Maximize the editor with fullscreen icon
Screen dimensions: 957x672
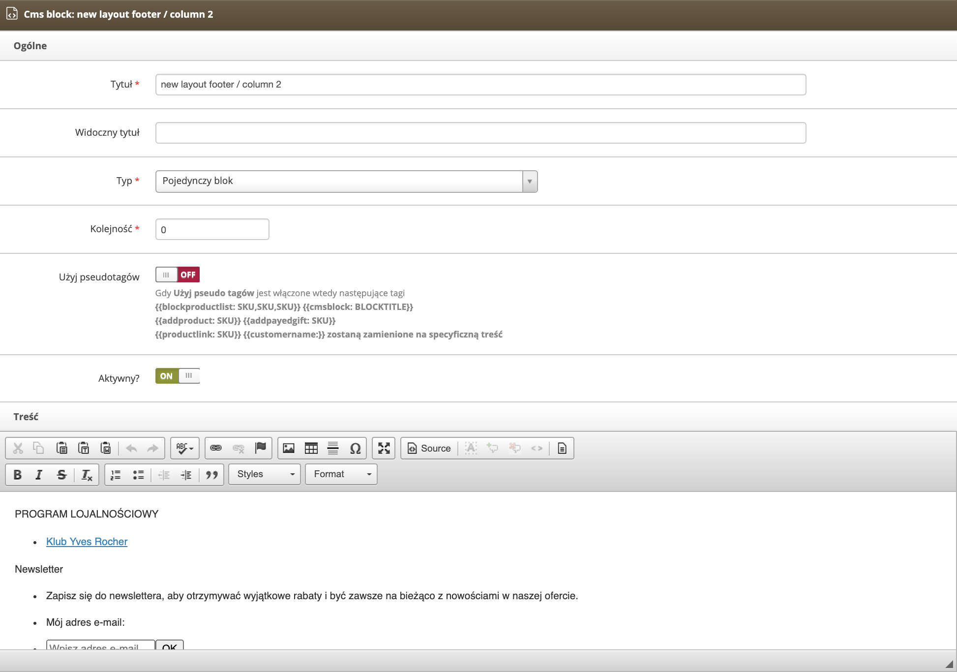384,448
